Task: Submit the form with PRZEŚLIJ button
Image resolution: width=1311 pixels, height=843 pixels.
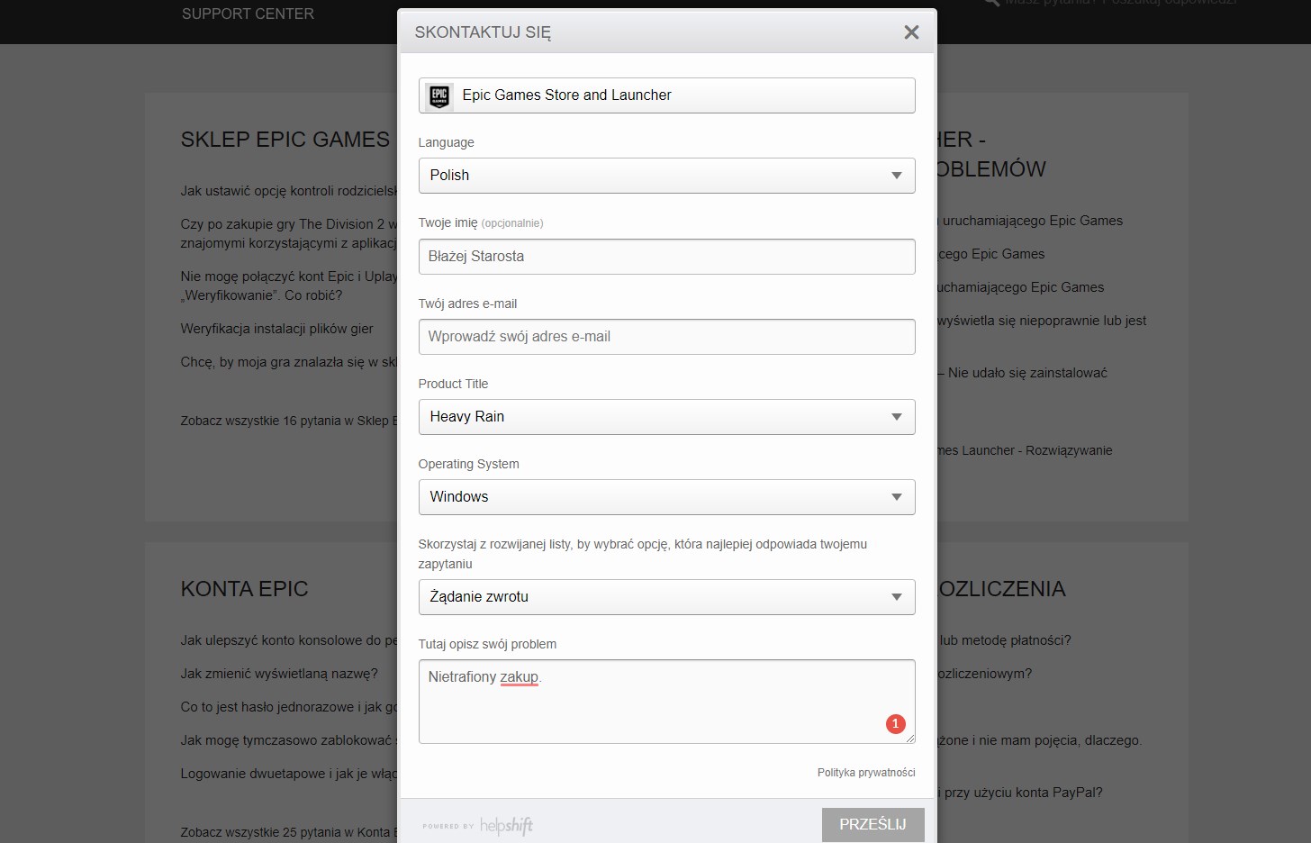Action: [x=872, y=825]
